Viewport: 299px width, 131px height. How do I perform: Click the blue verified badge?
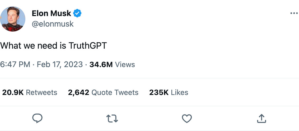(77, 13)
